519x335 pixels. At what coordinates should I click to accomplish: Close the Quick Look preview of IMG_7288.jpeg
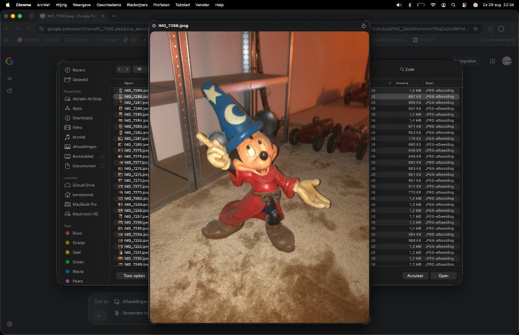coord(154,25)
